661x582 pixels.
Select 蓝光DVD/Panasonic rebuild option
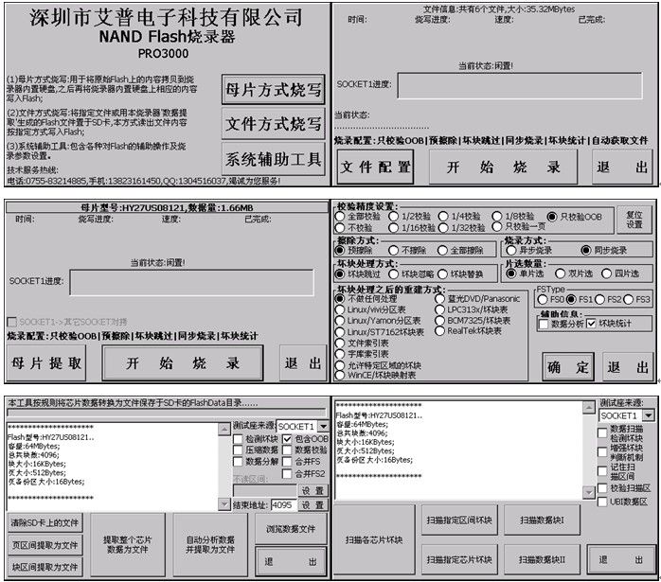(439, 299)
